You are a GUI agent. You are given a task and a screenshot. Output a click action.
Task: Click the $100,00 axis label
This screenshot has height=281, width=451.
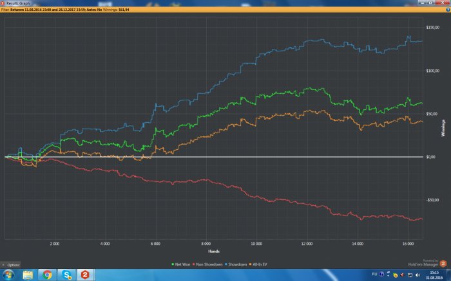[433, 71]
